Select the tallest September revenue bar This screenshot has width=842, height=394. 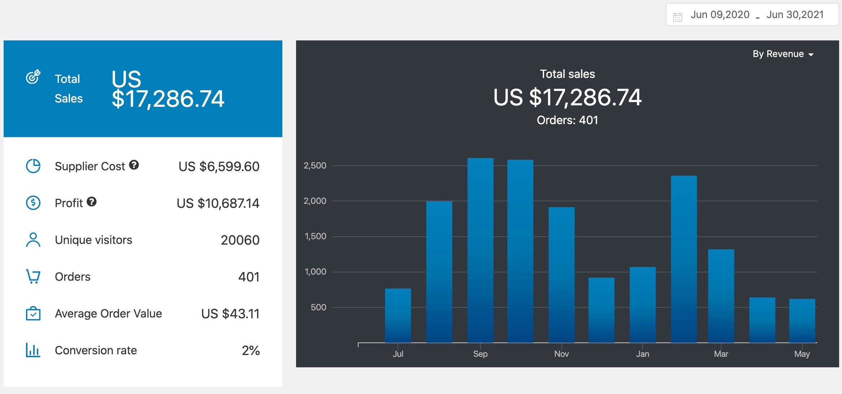pyautogui.click(x=481, y=250)
